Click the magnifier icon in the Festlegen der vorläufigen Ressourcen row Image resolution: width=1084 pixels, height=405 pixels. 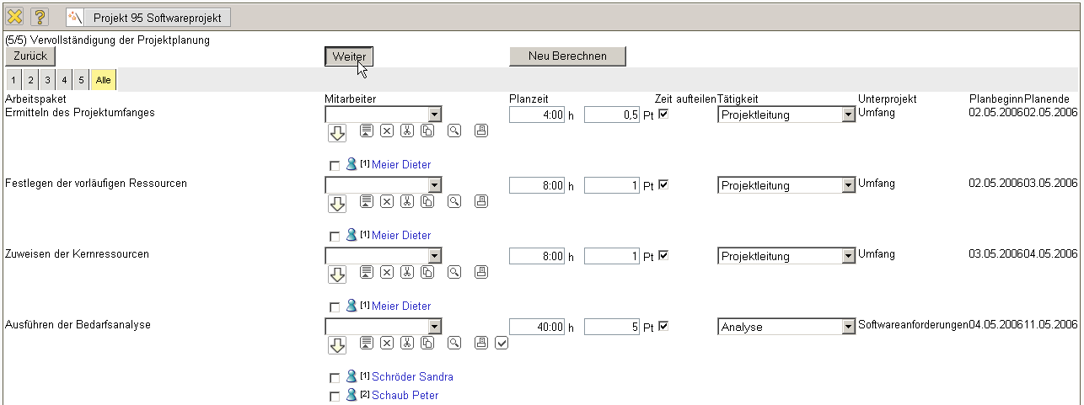pos(453,201)
